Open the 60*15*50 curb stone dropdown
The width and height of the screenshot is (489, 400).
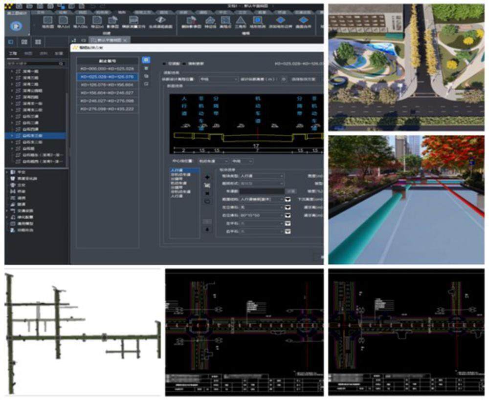tap(261, 215)
